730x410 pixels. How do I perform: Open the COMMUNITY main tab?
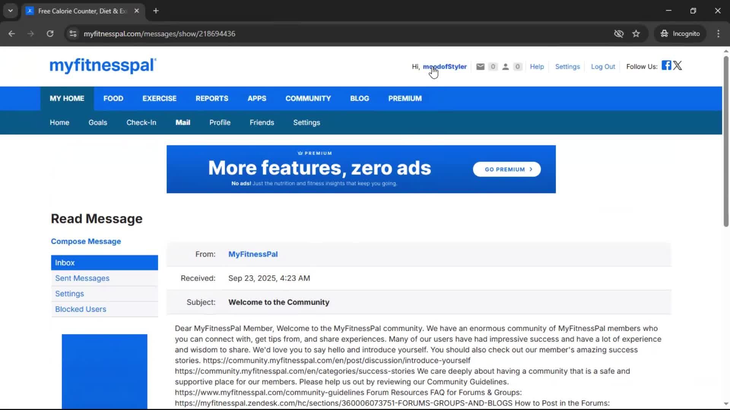[x=308, y=98]
